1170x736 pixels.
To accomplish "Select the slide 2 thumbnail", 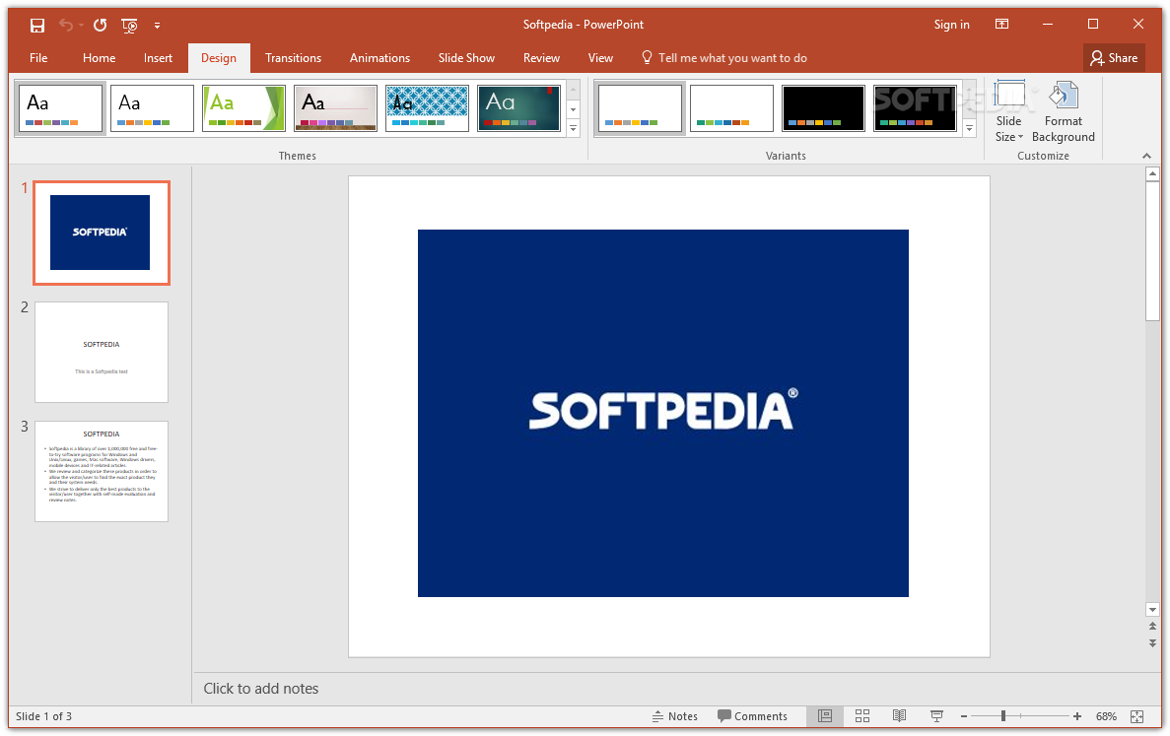I will coord(102,352).
